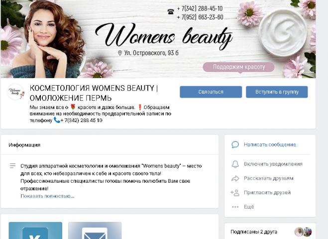Click the speech bubble message icon

pyautogui.click(x=235, y=144)
